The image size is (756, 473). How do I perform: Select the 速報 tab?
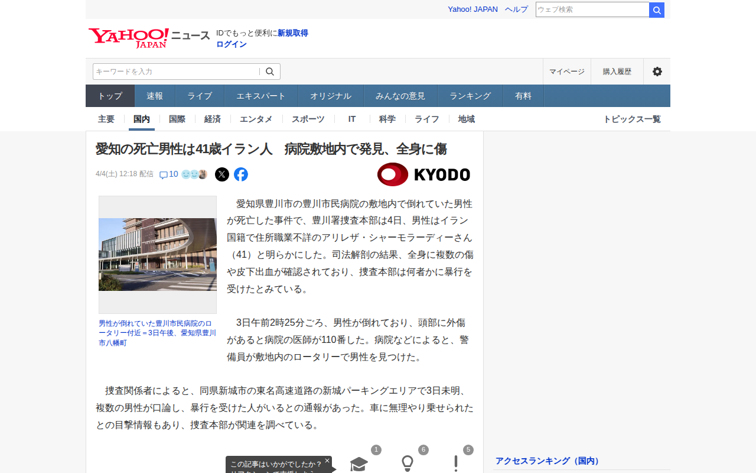tap(155, 96)
